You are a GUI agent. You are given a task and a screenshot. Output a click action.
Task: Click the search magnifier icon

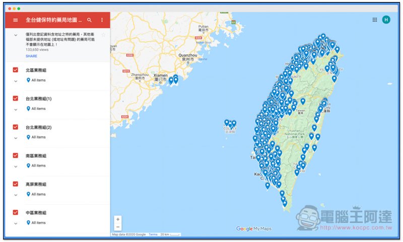[89, 20]
